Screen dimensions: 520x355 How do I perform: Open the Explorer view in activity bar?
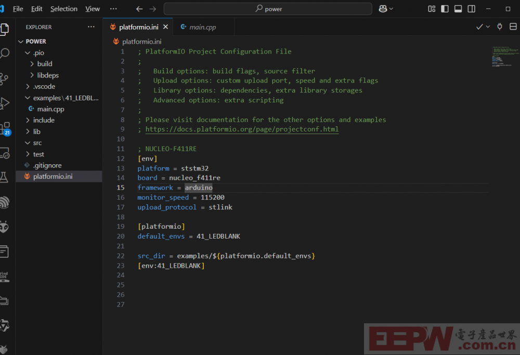point(4,29)
